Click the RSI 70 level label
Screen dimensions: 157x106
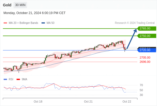point(141,85)
